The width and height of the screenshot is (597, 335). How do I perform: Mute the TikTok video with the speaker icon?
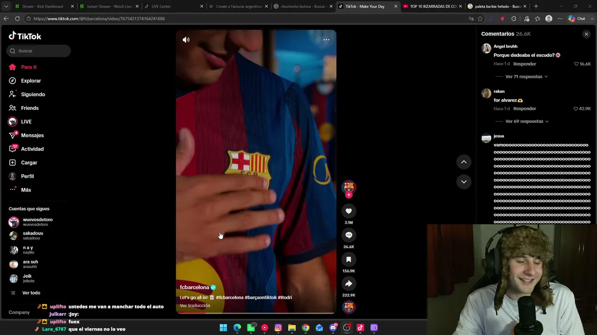pos(186,40)
